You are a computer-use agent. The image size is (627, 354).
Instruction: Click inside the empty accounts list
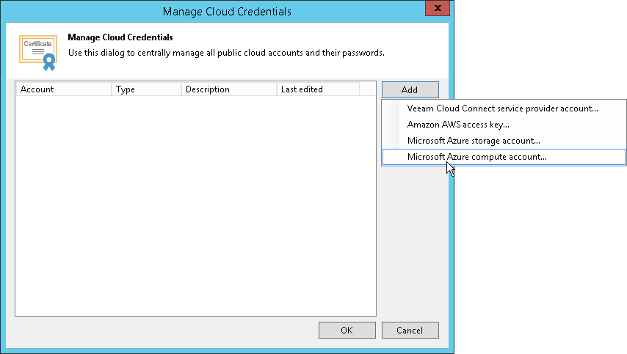click(x=195, y=205)
